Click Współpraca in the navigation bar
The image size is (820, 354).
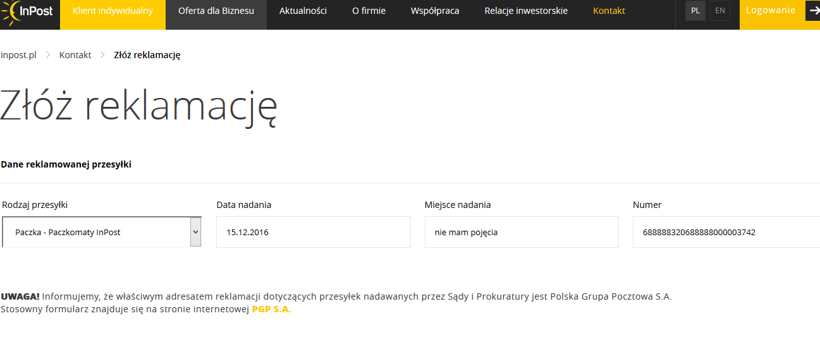coord(435,11)
